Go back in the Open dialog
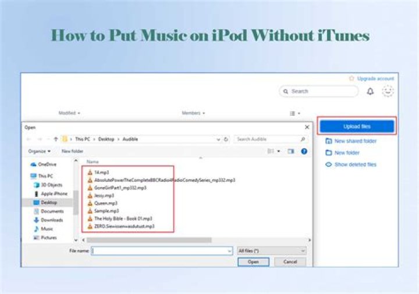 tap(29, 139)
